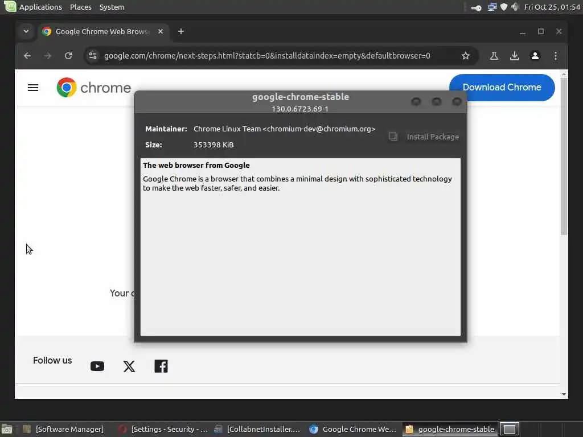This screenshot has height=437, width=583.
Task: Click the address bar URL field
Action: [267, 56]
